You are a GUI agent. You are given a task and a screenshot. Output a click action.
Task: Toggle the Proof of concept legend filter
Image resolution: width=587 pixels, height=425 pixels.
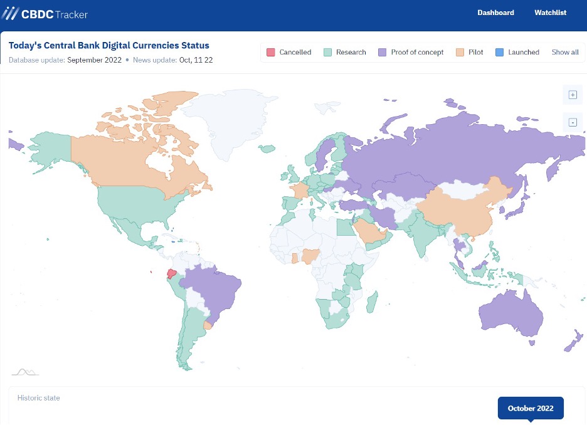pyautogui.click(x=411, y=52)
